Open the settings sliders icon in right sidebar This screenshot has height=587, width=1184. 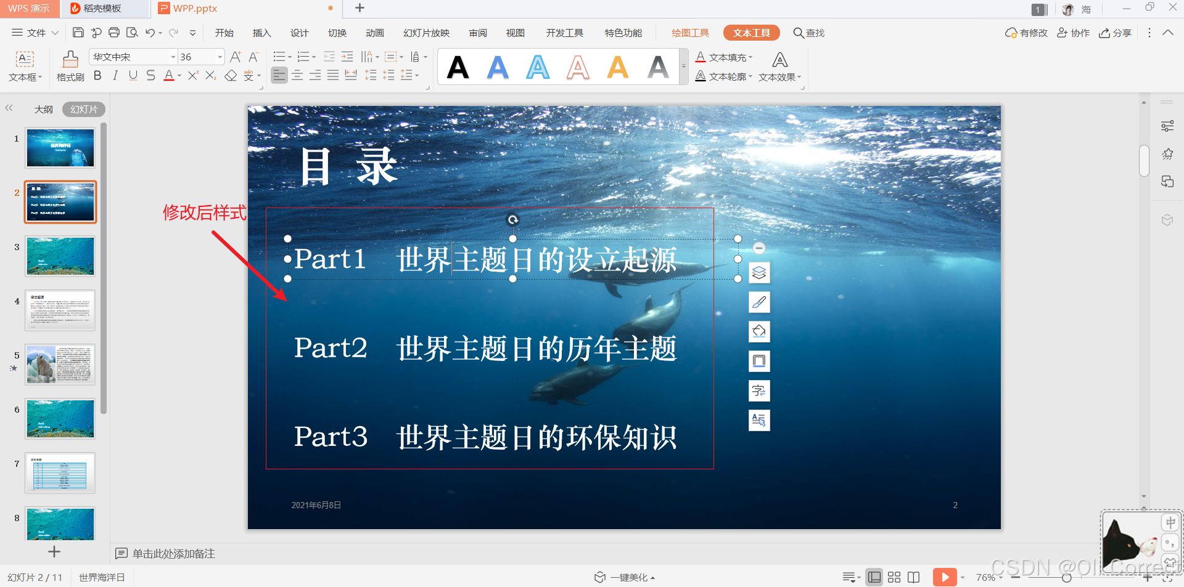[x=1167, y=126]
